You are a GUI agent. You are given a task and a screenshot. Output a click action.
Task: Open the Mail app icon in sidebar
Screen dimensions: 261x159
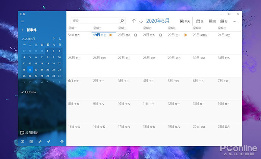point(22,141)
